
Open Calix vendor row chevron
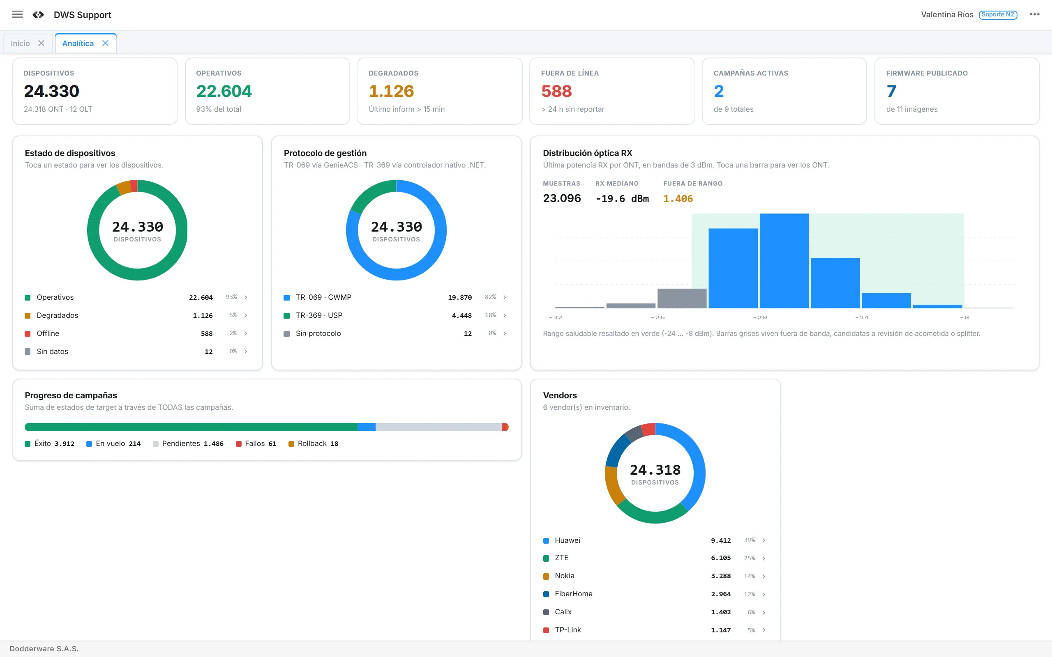pyautogui.click(x=764, y=612)
